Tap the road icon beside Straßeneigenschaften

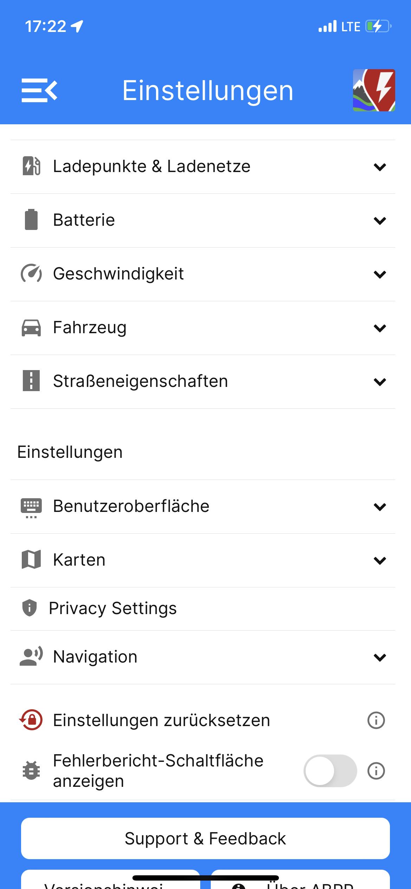click(x=31, y=381)
